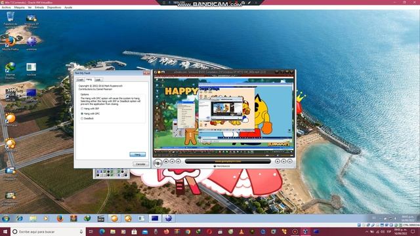Open VirtualBox Dispositivos menu
Viewport: 420px width, 236px height.
[x=54, y=7]
